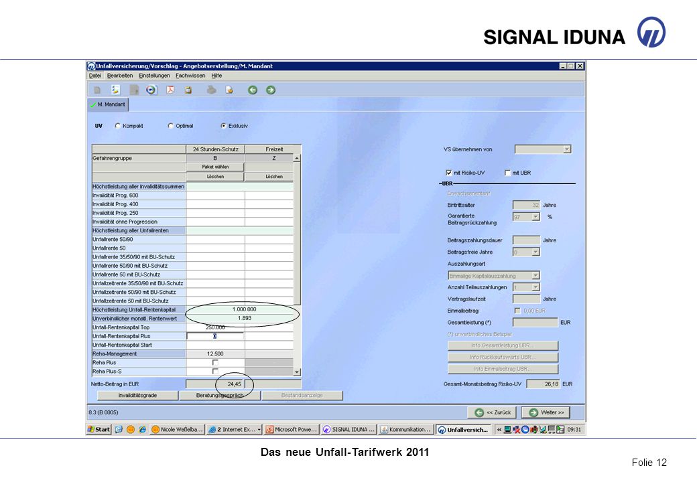
Task: Open the Hilfe menu
Action: tap(216, 76)
